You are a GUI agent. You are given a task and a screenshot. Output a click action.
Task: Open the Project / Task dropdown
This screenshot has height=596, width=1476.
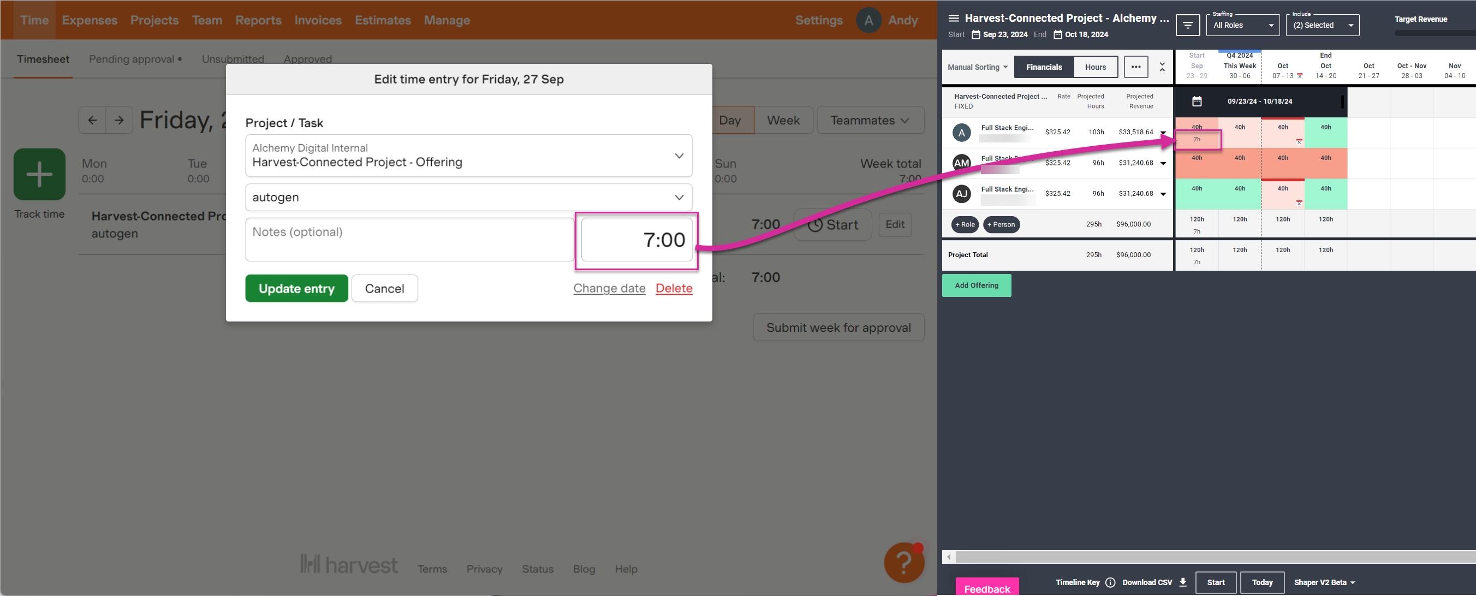(469, 156)
